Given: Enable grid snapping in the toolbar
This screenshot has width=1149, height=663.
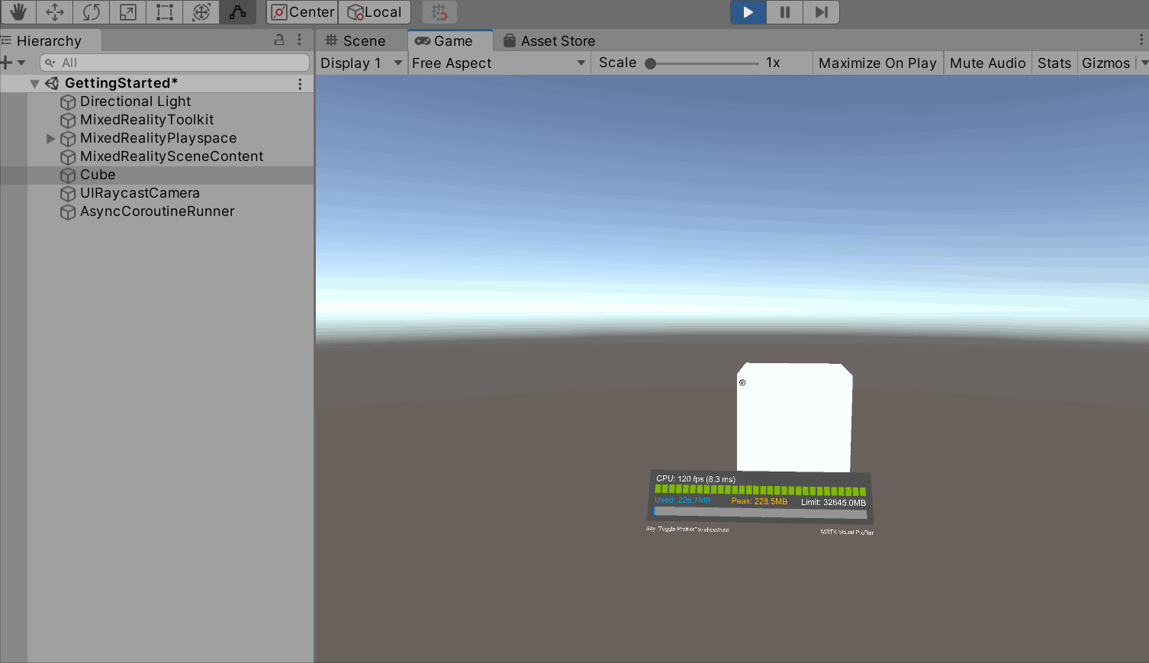Looking at the screenshot, I should (439, 12).
